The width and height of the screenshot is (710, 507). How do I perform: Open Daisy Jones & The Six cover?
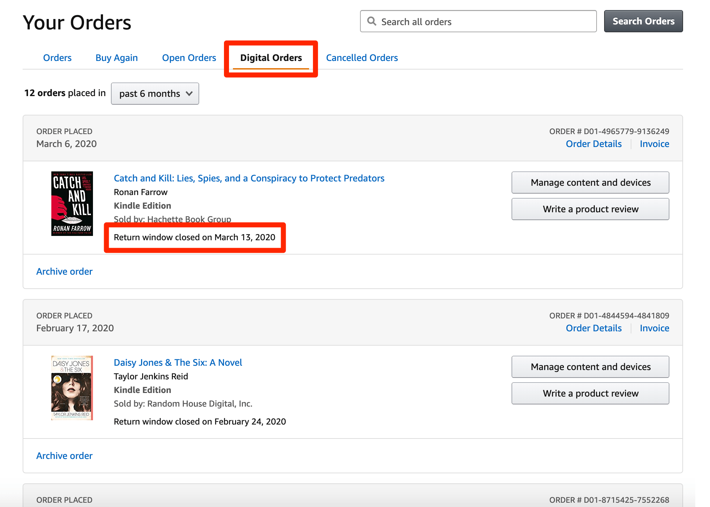72,388
